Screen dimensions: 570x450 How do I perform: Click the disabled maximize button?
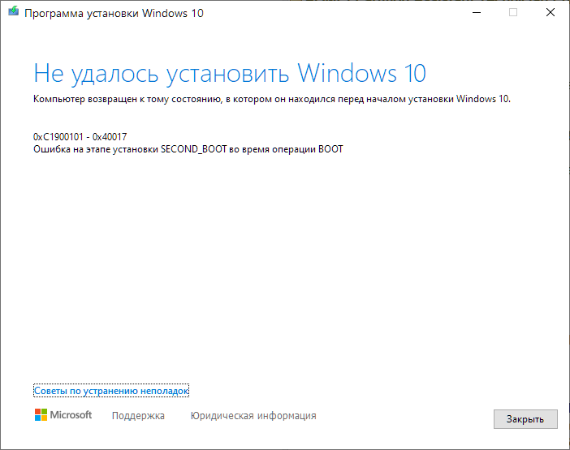pos(513,13)
